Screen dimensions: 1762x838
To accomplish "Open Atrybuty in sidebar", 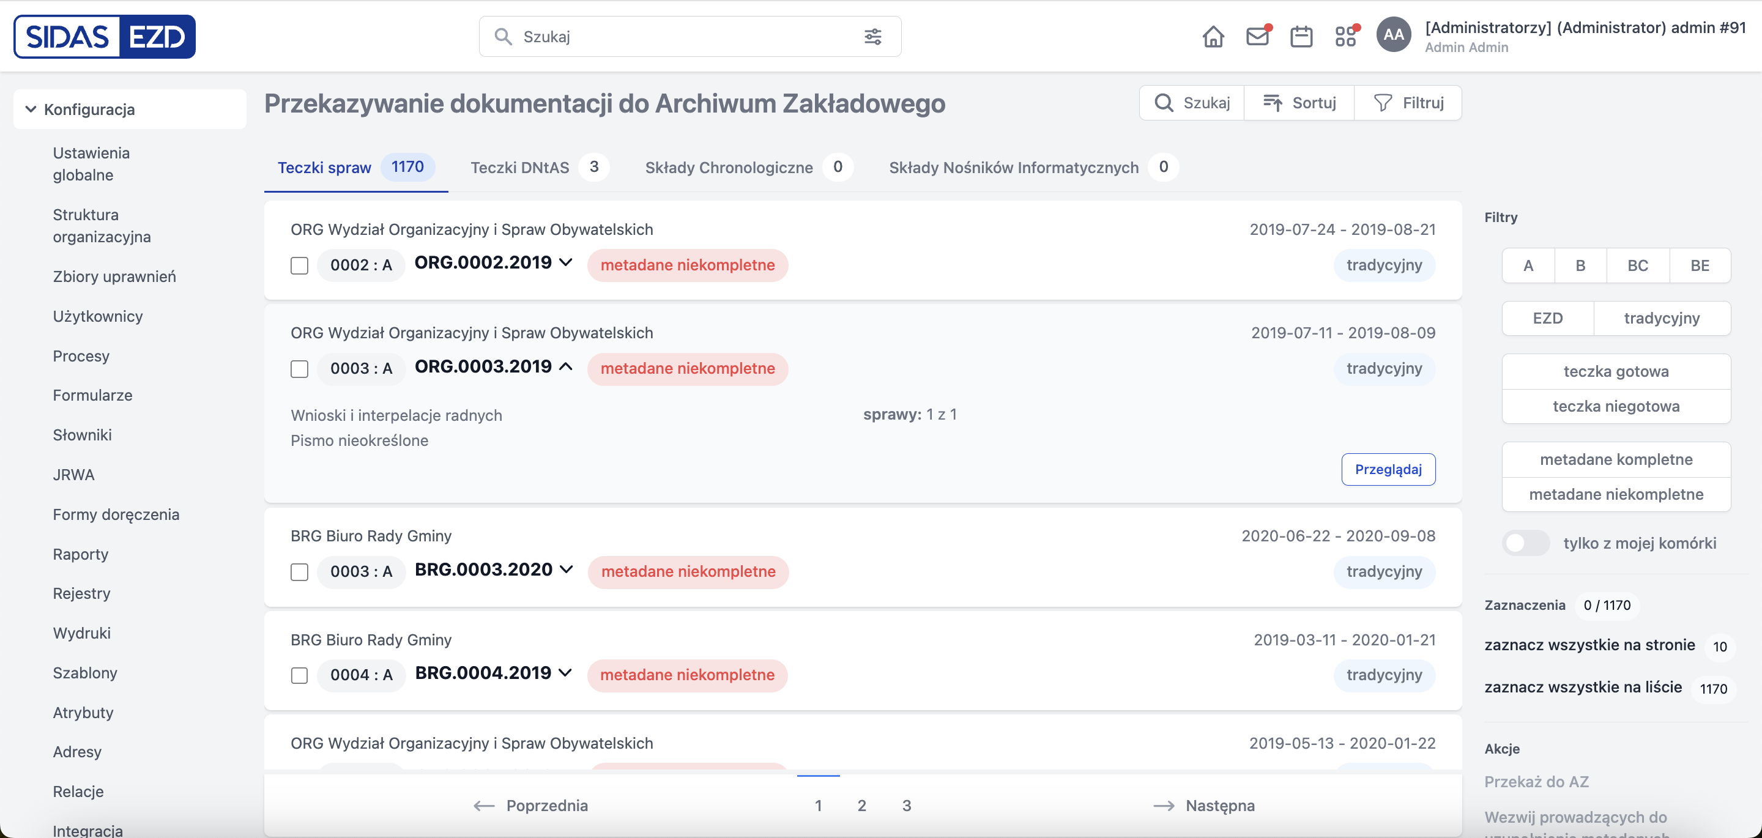I will pos(83,712).
